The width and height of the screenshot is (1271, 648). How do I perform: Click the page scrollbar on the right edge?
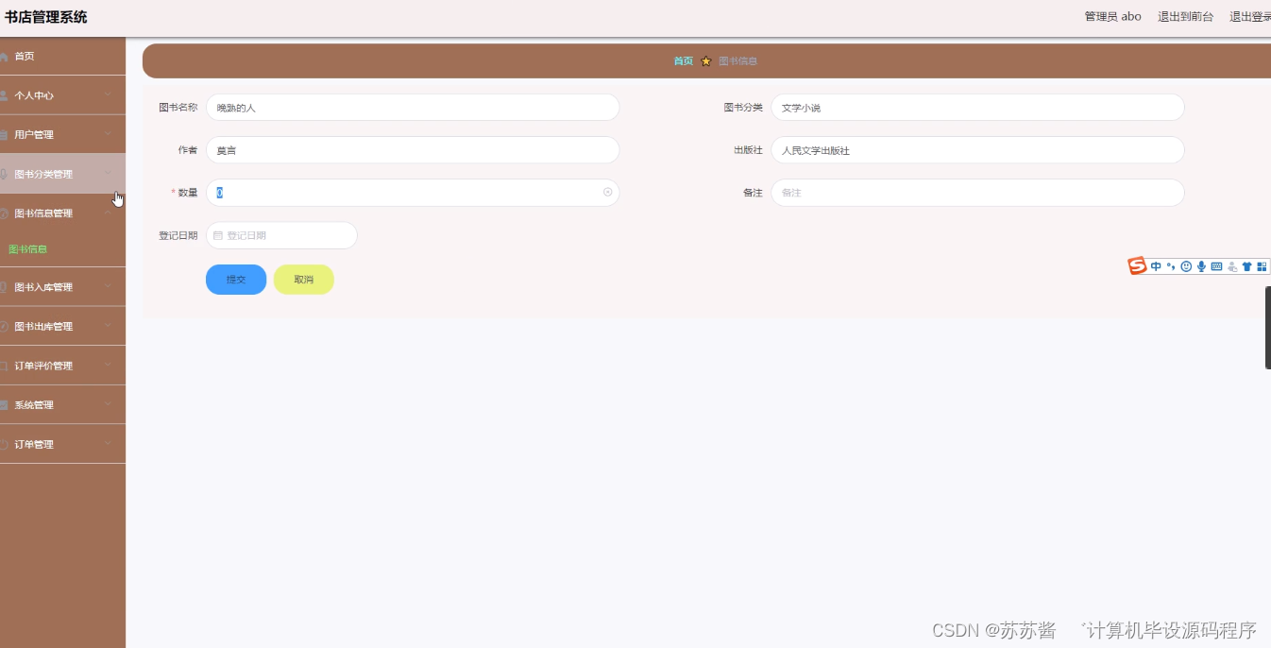pyautogui.click(x=1267, y=328)
